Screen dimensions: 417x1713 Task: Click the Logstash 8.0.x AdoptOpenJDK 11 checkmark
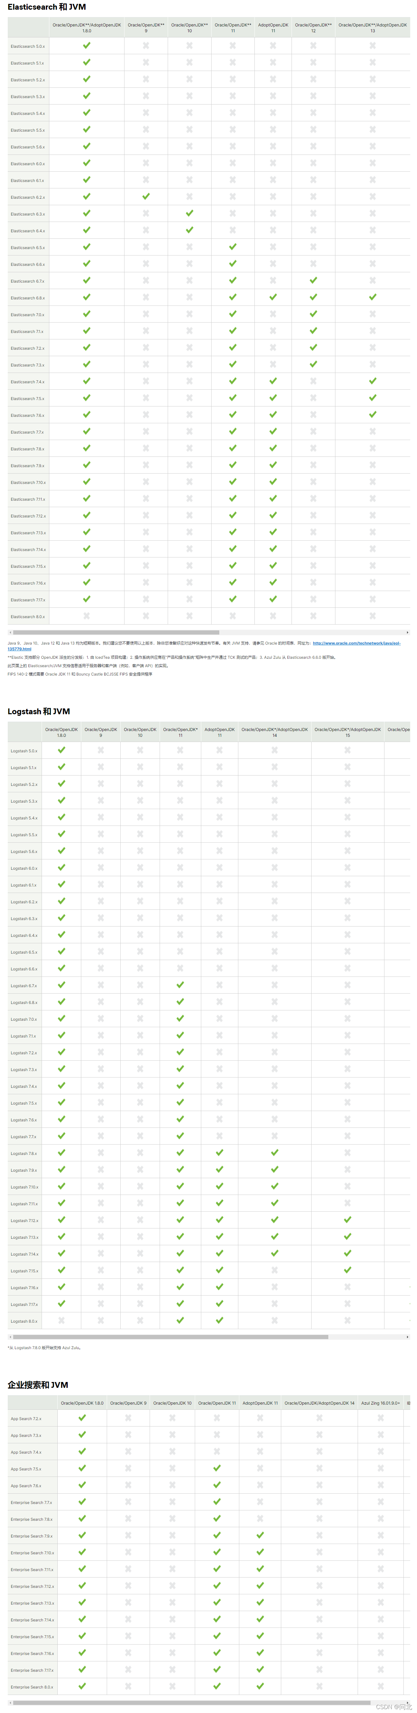click(220, 1320)
